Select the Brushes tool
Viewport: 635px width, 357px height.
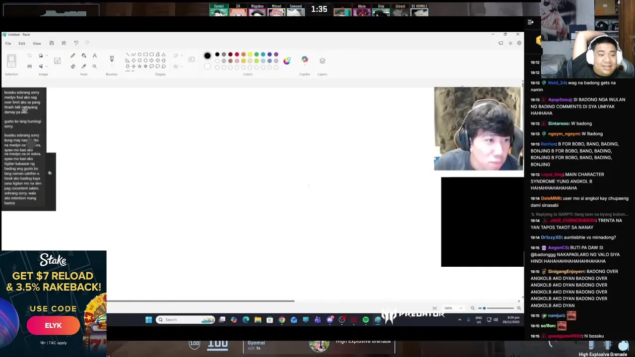click(112, 59)
